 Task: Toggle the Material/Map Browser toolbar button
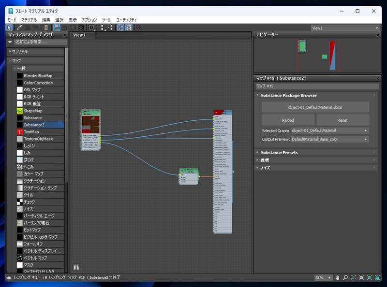(120, 28)
